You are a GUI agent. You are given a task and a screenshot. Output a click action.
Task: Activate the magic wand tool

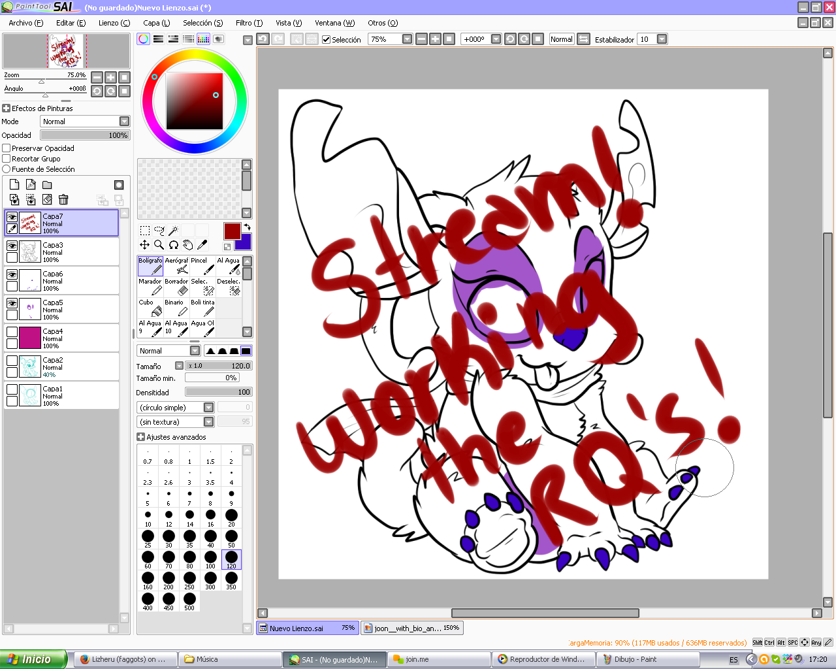point(174,231)
